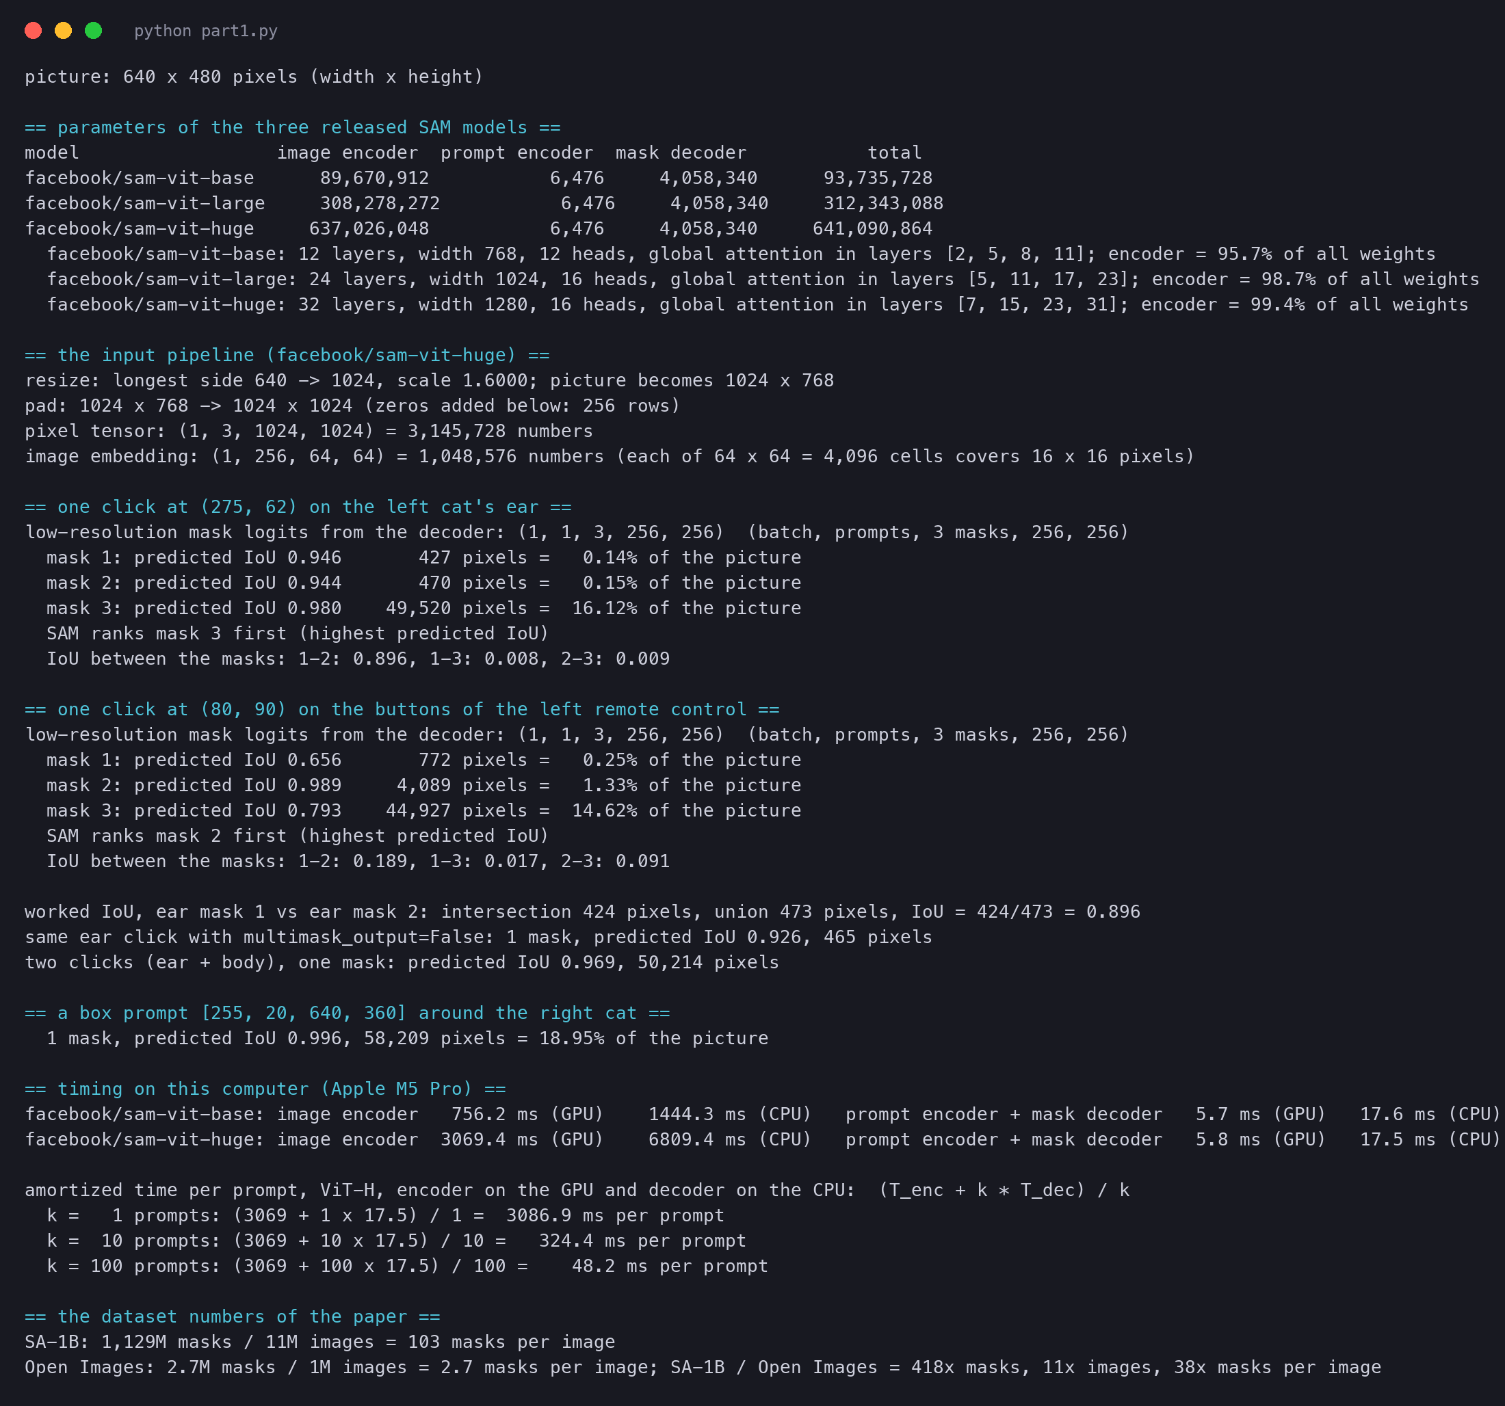The height and width of the screenshot is (1406, 1505).
Task: Click the 'Open Images: 2.7M masks / 1M images' line
Action: [703, 1368]
